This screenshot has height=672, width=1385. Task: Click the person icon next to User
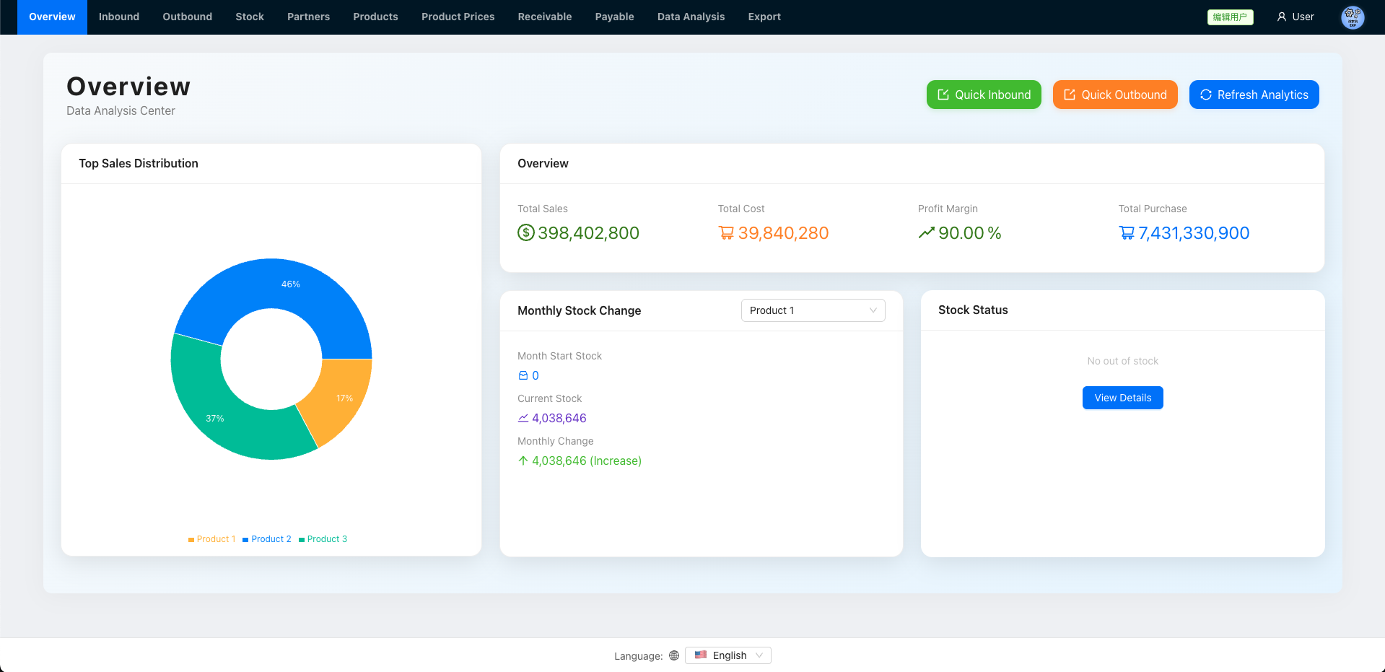tap(1282, 17)
